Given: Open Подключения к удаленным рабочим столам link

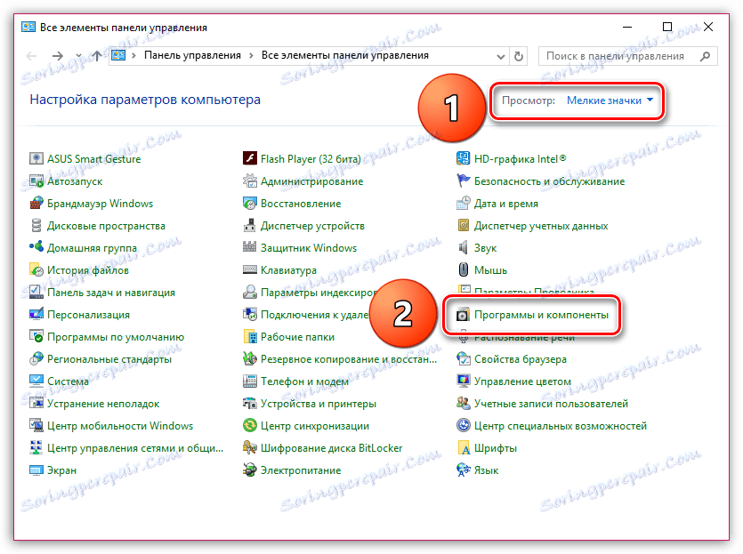Looking at the screenshot, I should tap(315, 315).
